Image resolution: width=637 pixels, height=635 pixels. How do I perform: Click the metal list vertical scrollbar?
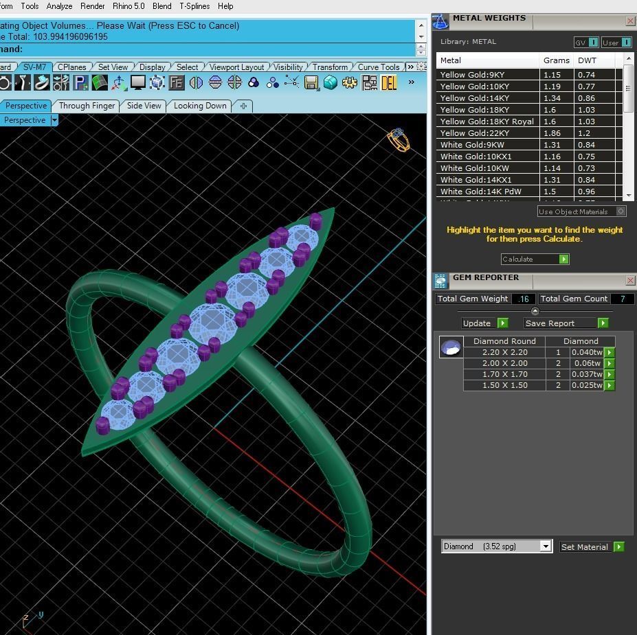pos(629,126)
